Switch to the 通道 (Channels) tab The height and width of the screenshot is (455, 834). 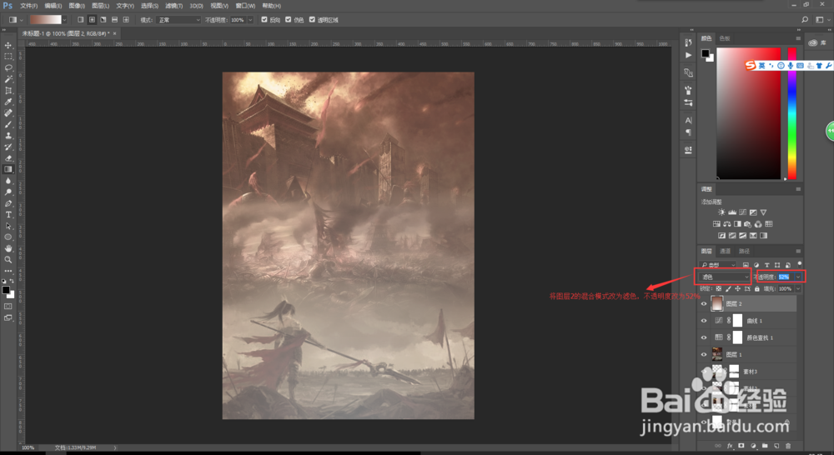point(725,251)
